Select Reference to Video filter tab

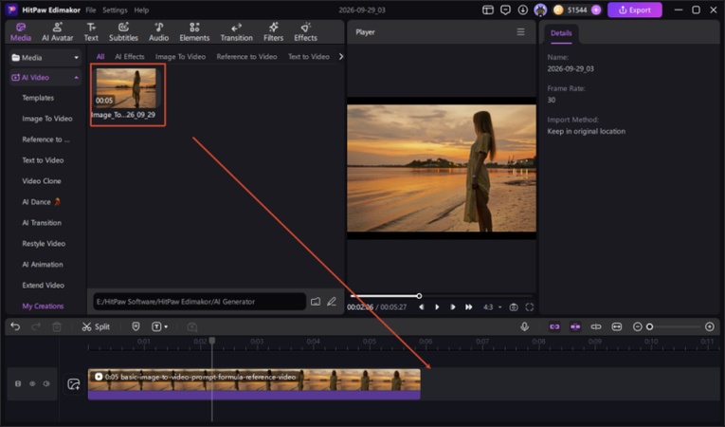tap(246, 57)
